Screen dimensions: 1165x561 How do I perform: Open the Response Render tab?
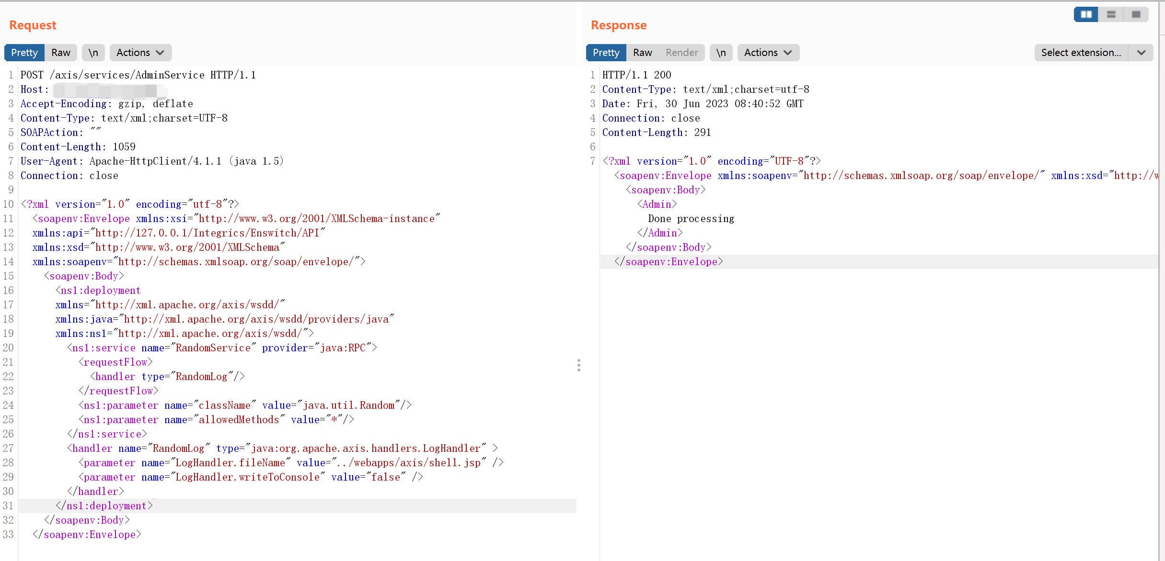pyautogui.click(x=681, y=53)
